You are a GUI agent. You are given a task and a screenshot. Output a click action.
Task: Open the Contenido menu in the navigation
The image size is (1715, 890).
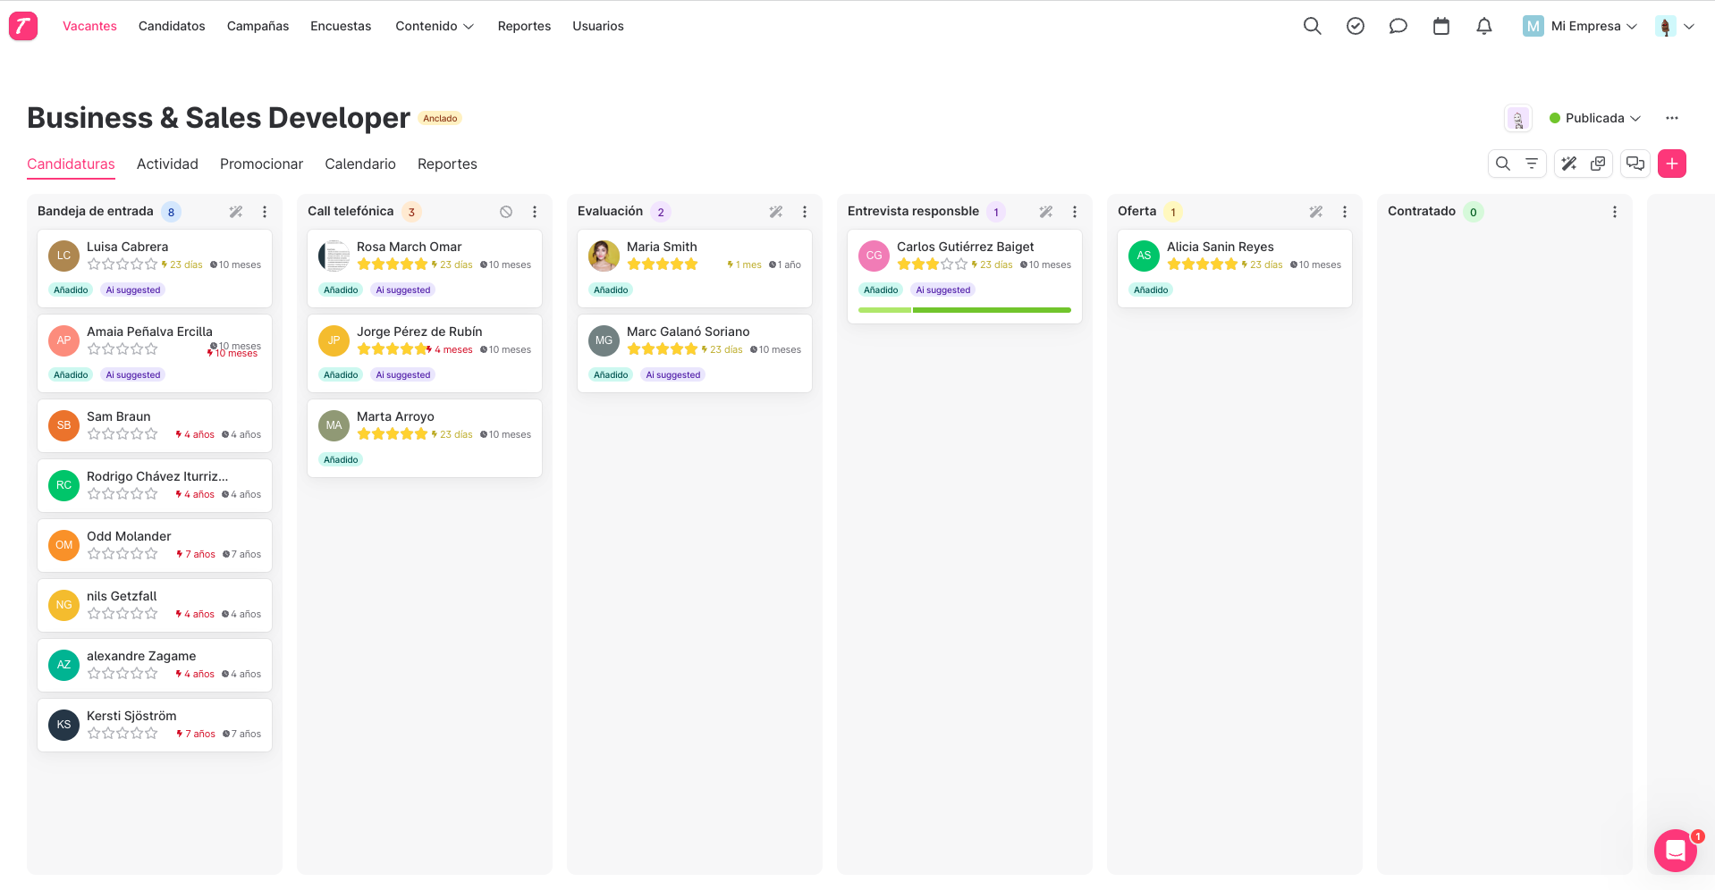tap(435, 26)
